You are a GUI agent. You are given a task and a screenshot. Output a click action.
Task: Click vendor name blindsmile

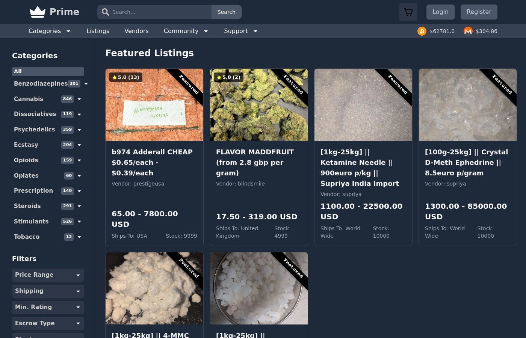[251, 184]
